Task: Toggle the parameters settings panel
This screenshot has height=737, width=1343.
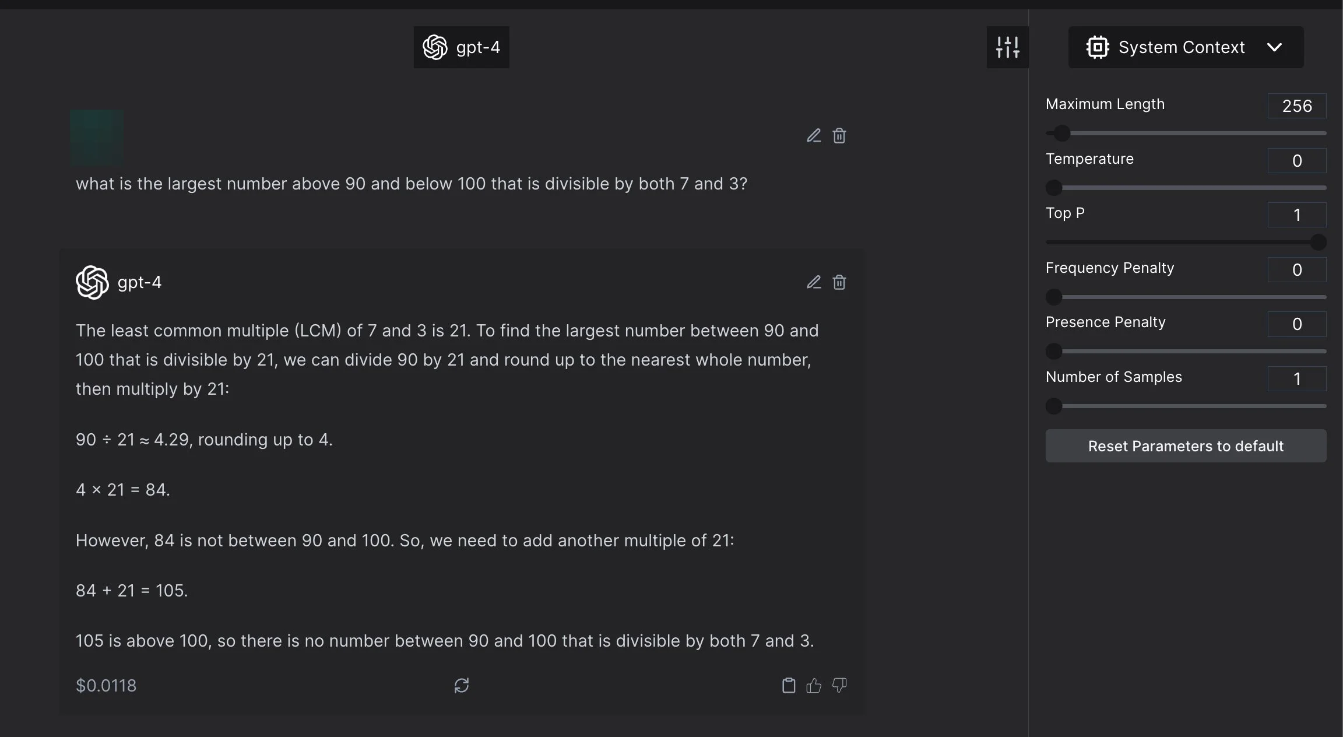Action: (1007, 47)
